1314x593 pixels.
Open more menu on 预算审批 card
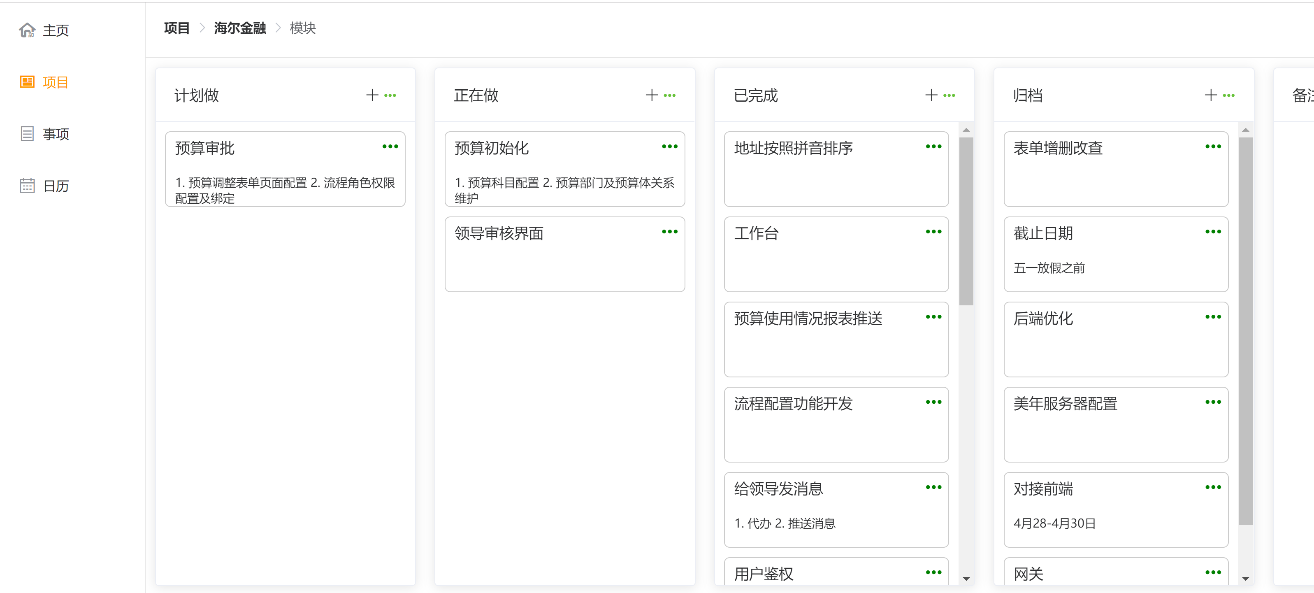click(390, 147)
